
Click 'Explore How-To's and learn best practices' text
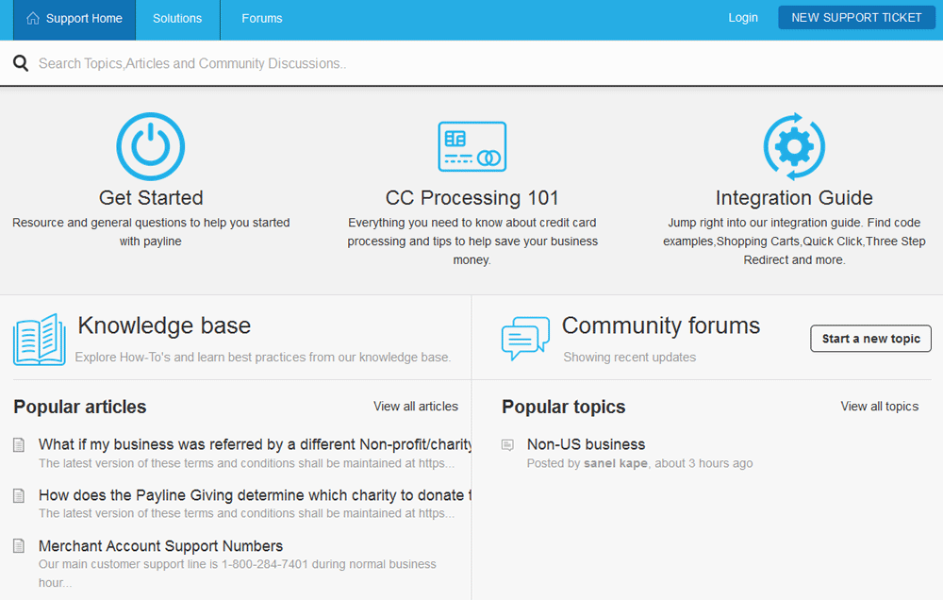click(x=262, y=358)
